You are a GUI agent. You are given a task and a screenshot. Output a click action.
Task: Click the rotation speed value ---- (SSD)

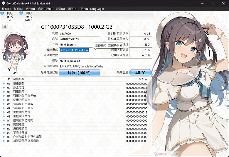[141, 44]
